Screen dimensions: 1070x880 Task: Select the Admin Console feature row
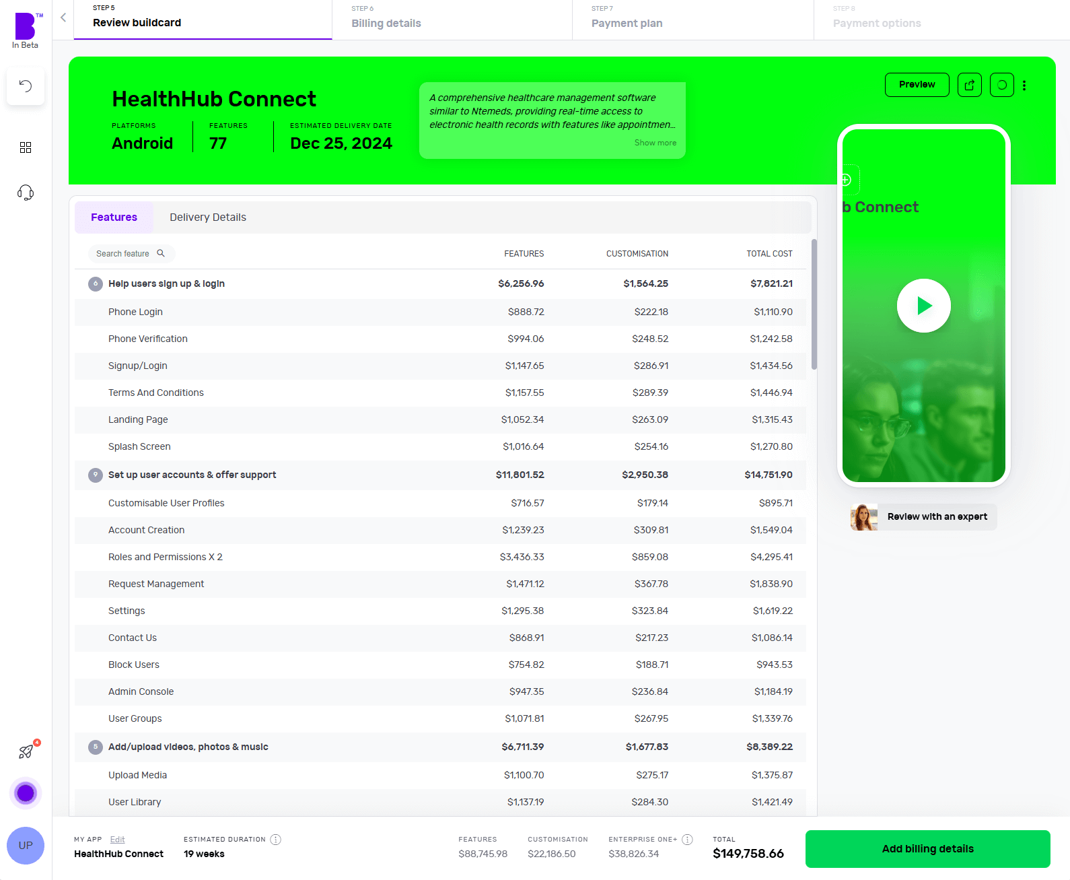440,691
